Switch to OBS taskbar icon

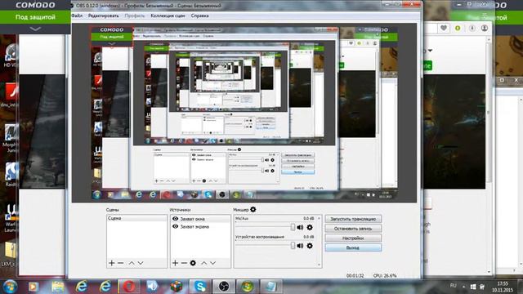click(224, 287)
